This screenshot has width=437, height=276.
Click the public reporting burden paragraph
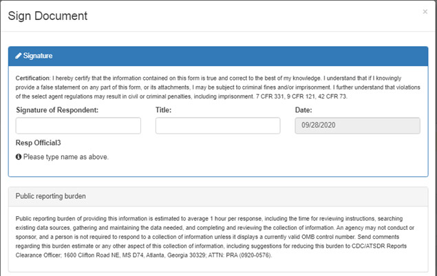215,237
